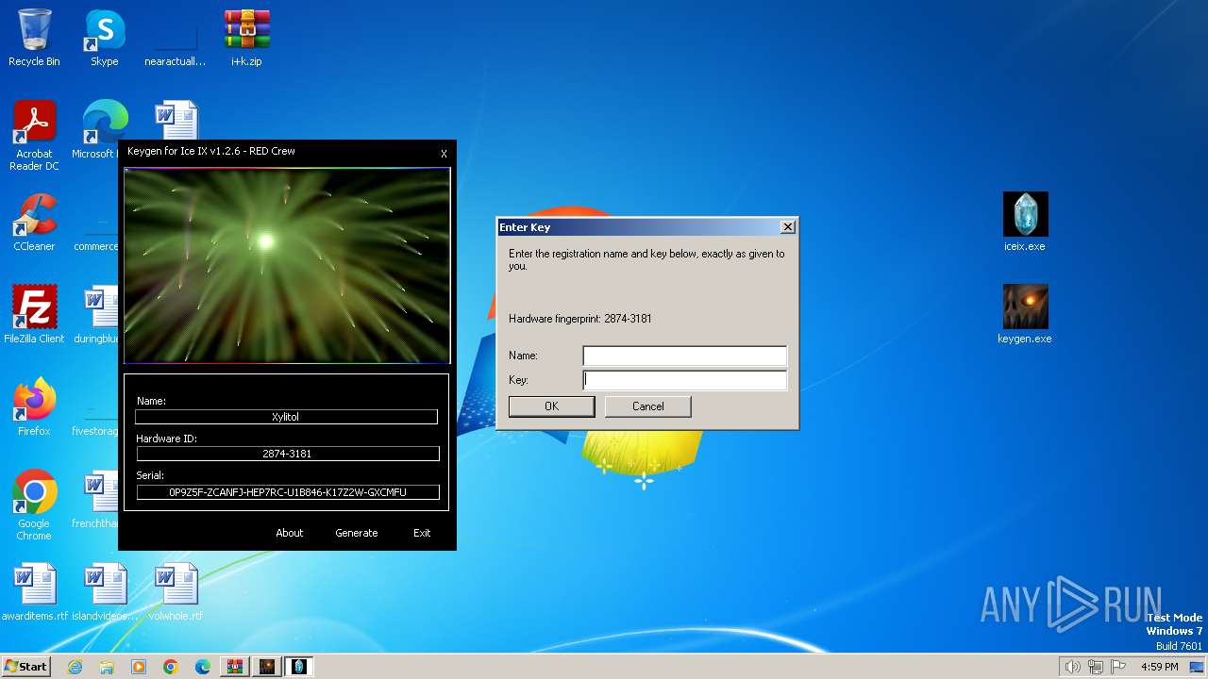Switch to WinRAR taskbar button
1208x679 pixels.
click(x=234, y=667)
